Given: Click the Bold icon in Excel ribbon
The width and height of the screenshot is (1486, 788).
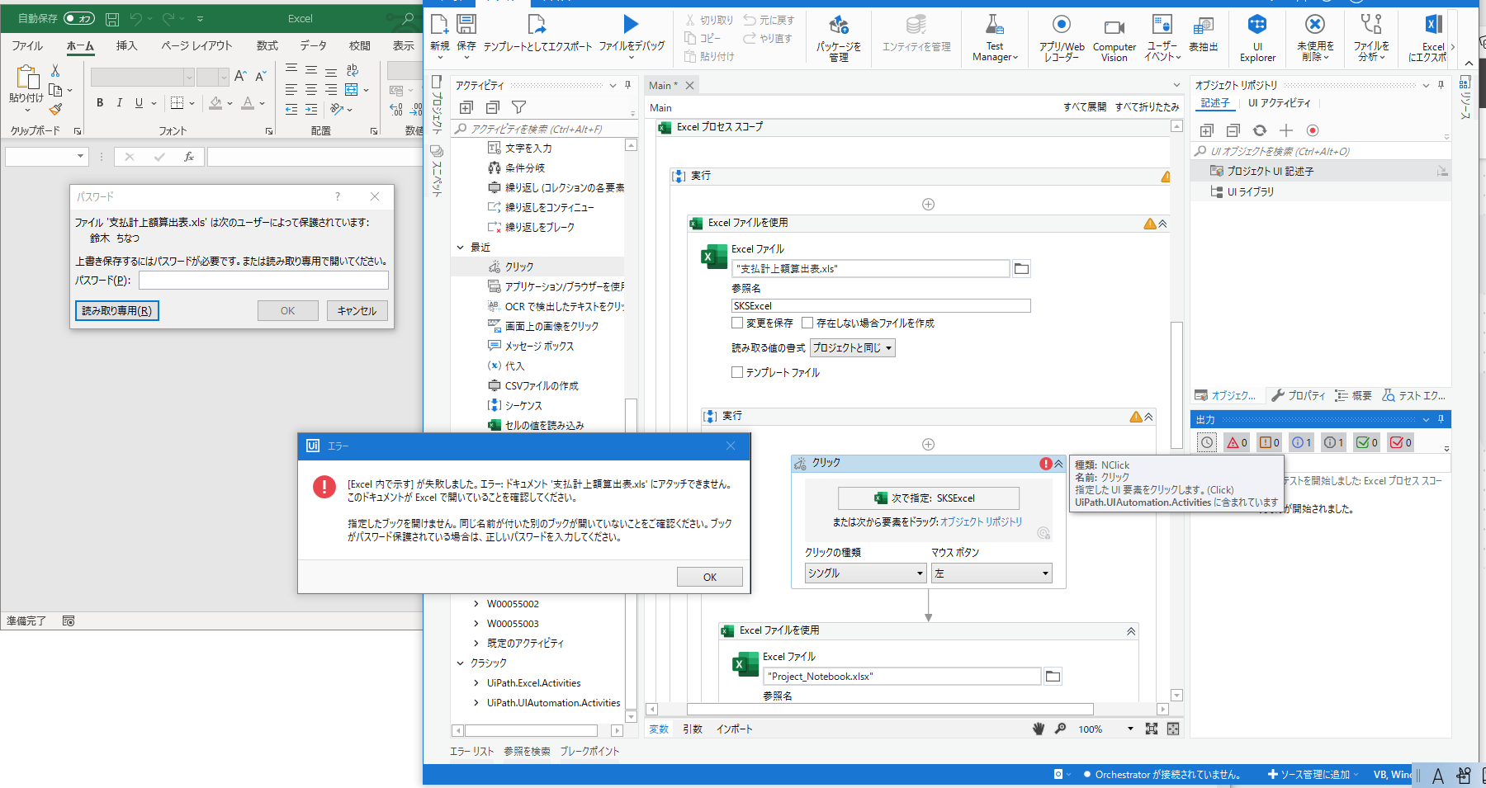Looking at the screenshot, I should [100, 103].
